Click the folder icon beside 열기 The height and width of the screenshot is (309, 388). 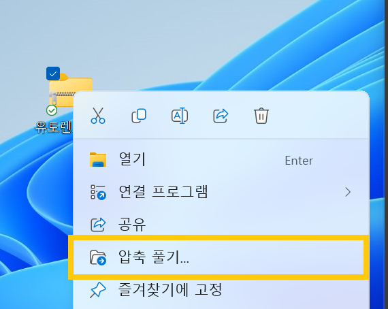click(98, 160)
